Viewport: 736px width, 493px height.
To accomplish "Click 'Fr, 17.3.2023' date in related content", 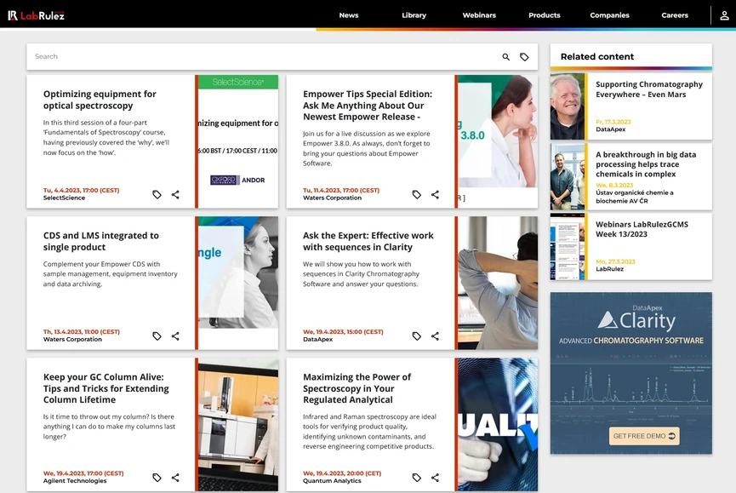I will pyautogui.click(x=613, y=122).
